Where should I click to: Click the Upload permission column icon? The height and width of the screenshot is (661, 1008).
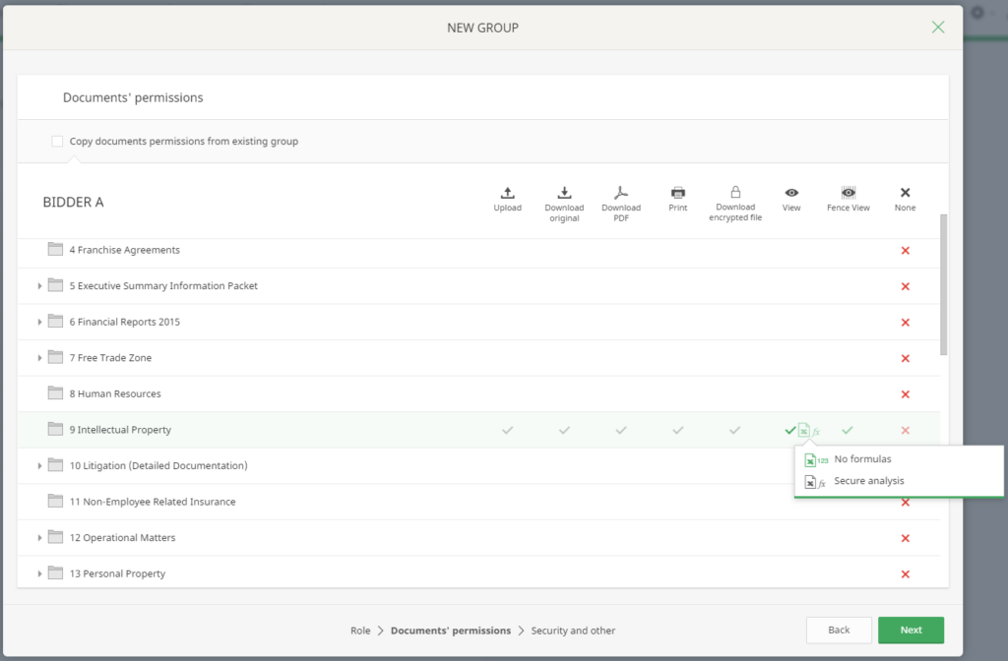(507, 193)
